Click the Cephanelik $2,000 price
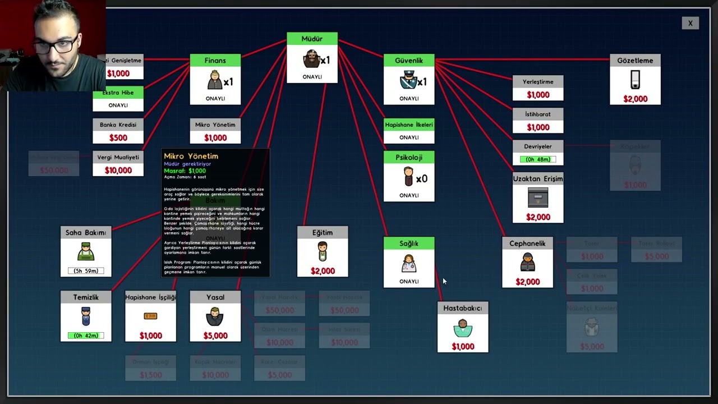Viewport: 718px width, 404px height. coord(527,282)
